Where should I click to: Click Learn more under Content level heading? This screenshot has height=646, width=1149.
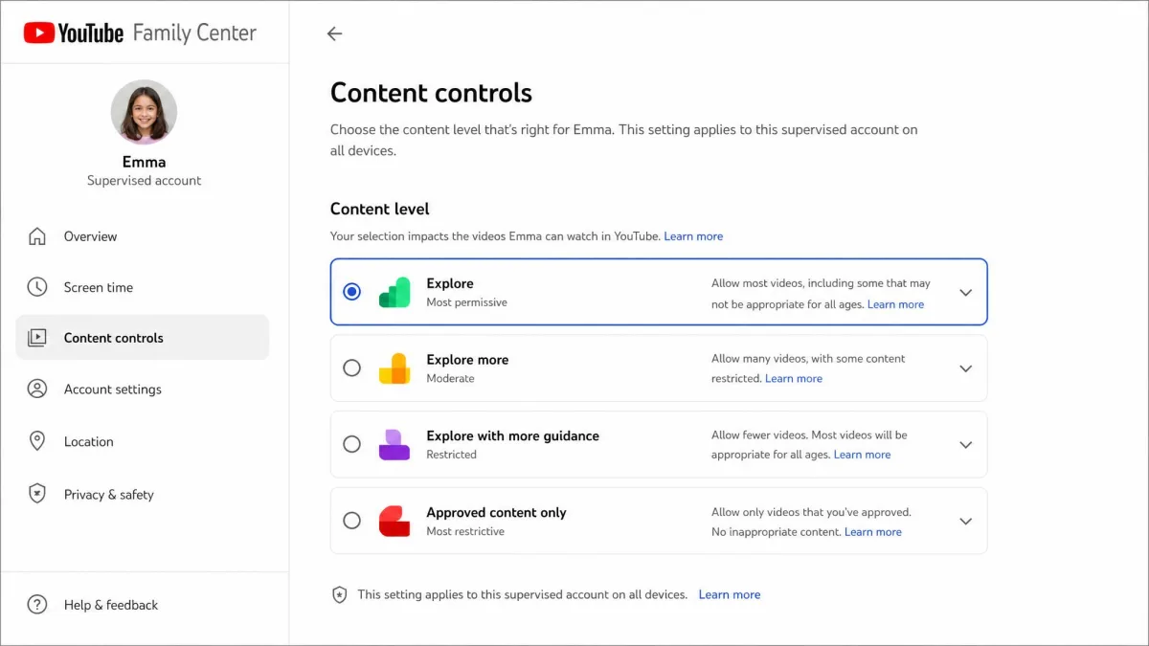point(693,236)
